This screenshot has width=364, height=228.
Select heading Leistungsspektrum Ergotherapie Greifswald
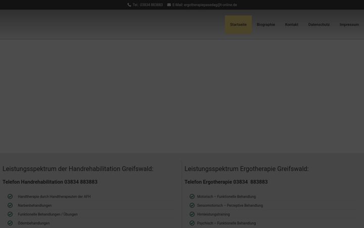247,169
